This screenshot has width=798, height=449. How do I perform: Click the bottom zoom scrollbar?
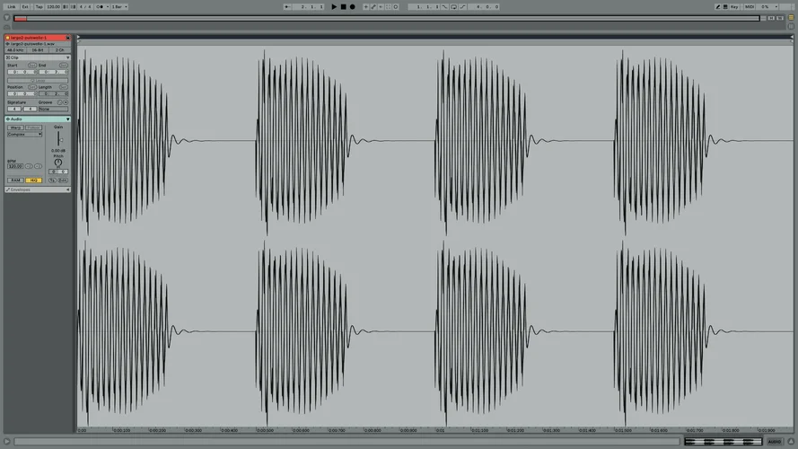(x=346, y=441)
